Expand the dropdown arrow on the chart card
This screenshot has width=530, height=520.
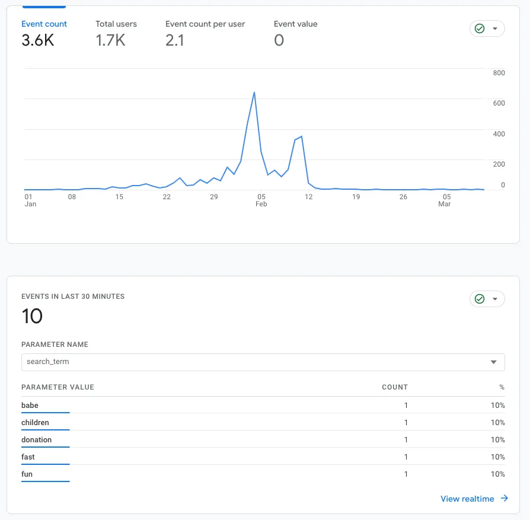click(495, 28)
